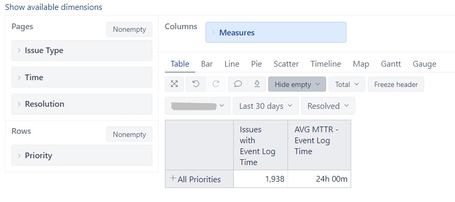Click the AVG MTTR column header
The height and width of the screenshot is (202, 455).
(x=319, y=145)
